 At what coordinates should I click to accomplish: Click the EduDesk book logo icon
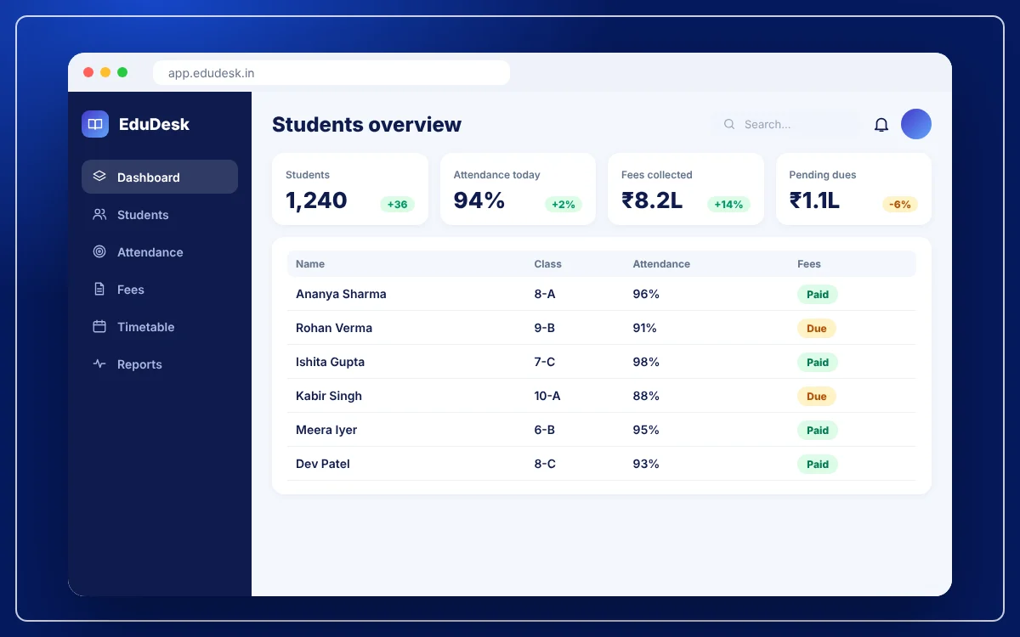point(95,124)
